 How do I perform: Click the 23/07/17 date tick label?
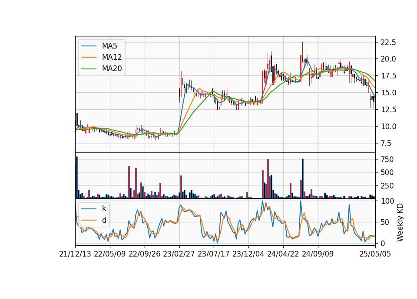coord(214,254)
